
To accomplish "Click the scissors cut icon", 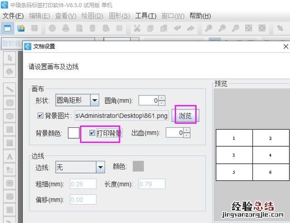I will [x=137, y=28].
